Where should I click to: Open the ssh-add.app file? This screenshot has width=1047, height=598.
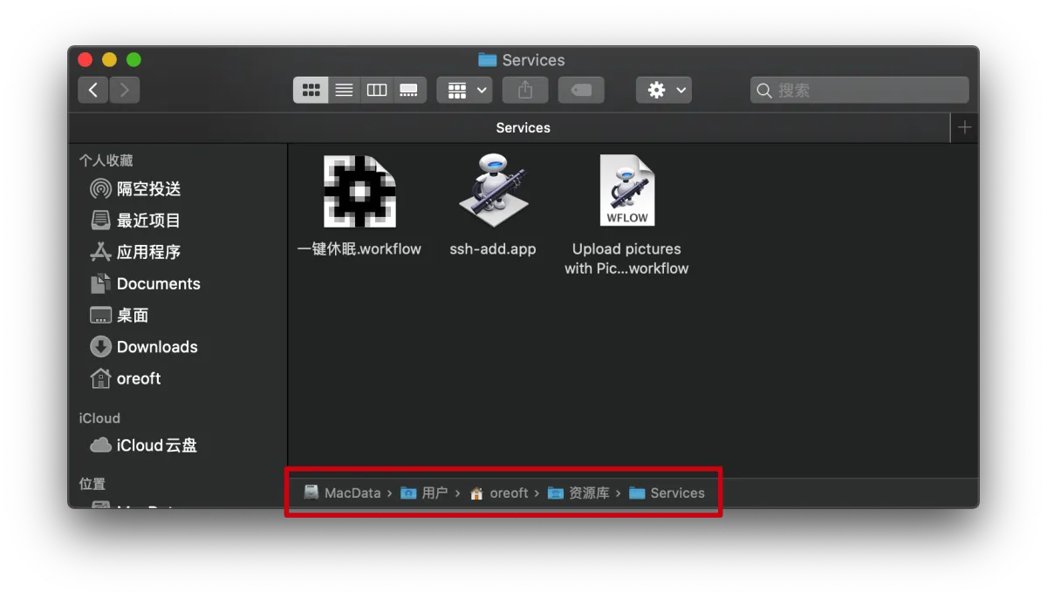click(x=493, y=190)
